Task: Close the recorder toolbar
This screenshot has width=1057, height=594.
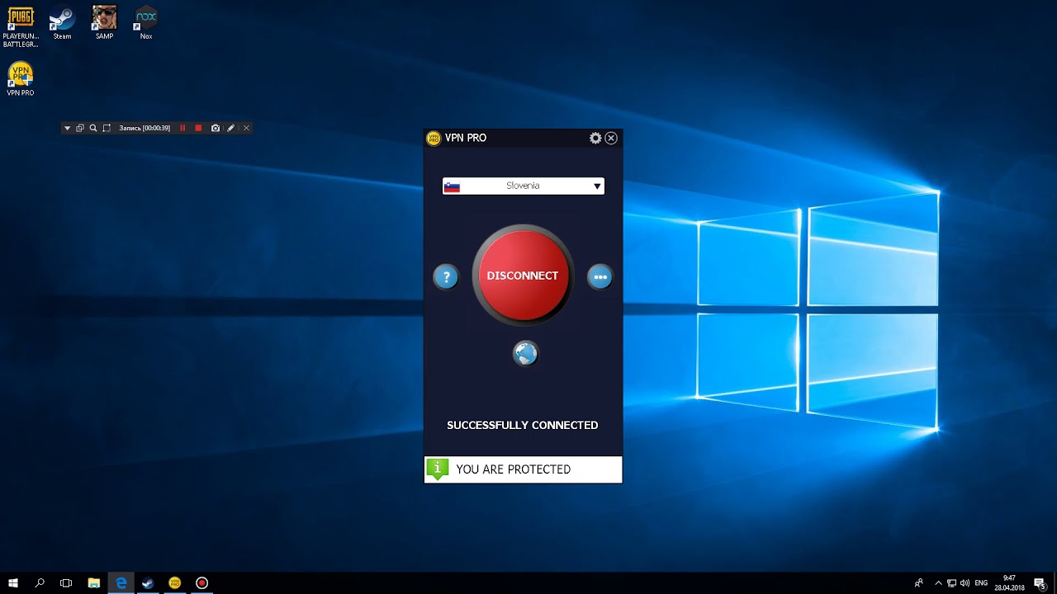Action: [246, 128]
